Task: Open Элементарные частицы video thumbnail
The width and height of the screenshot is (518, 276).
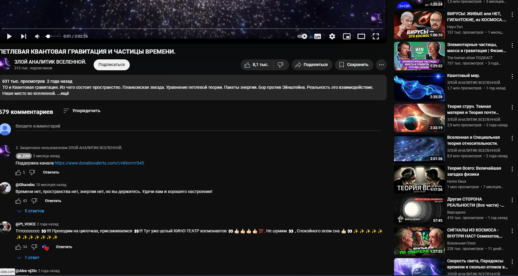Action: click(x=419, y=56)
